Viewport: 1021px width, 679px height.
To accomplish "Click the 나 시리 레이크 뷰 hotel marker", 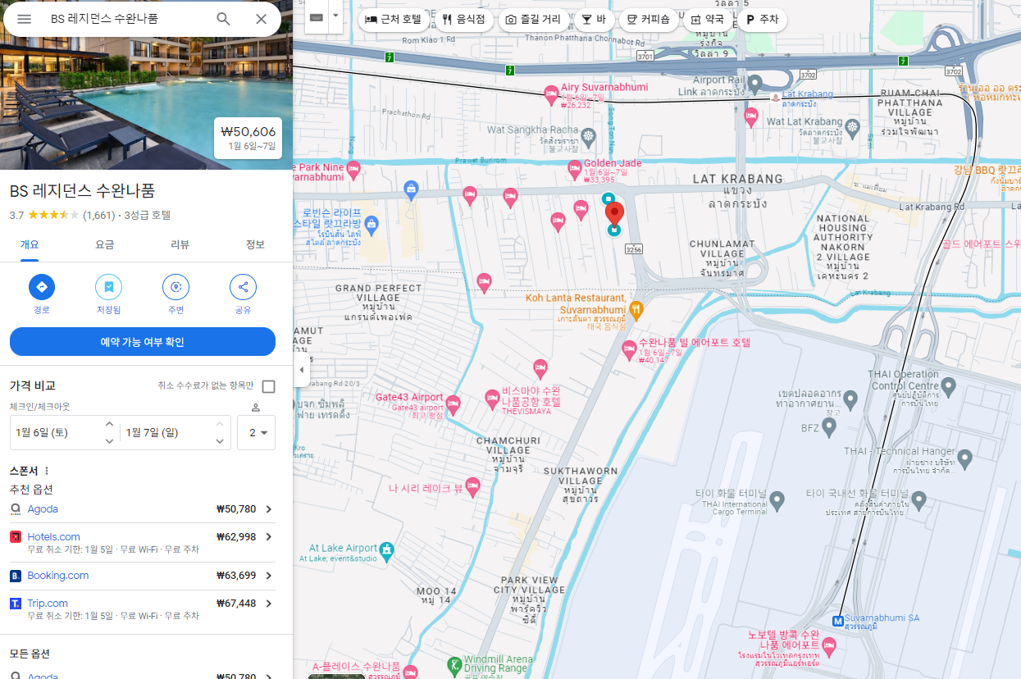I will (x=472, y=486).
